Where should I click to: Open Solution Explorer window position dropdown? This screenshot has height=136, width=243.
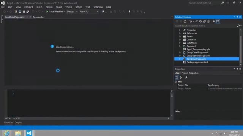click(234, 17)
